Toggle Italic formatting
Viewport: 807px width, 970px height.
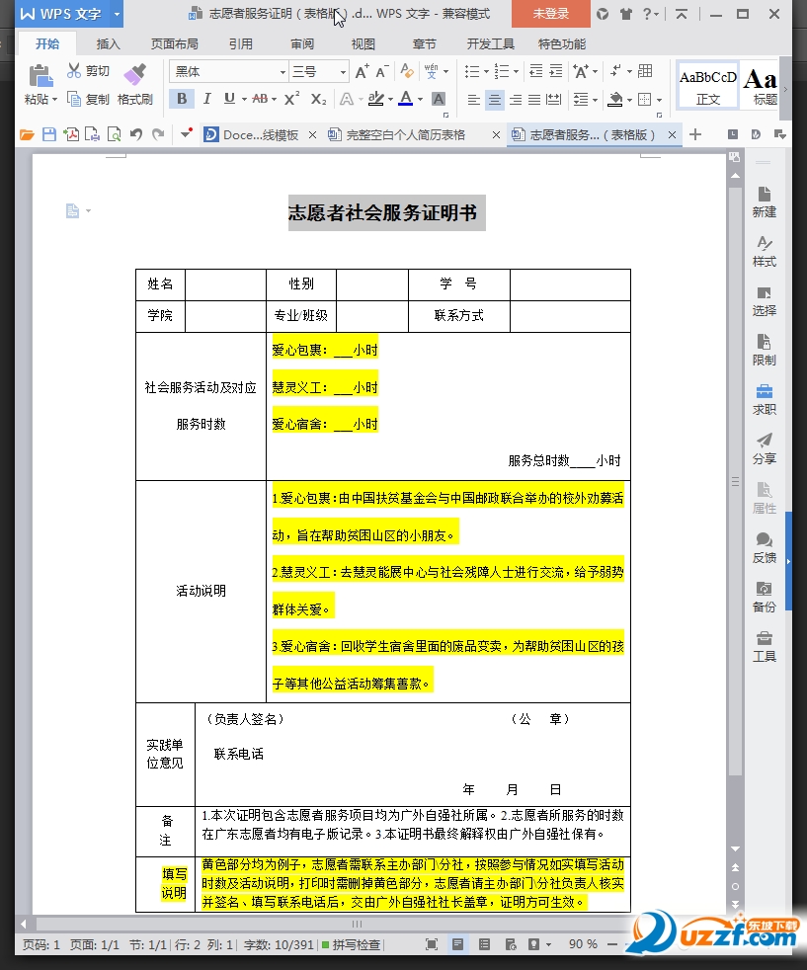(x=206, y=99)
